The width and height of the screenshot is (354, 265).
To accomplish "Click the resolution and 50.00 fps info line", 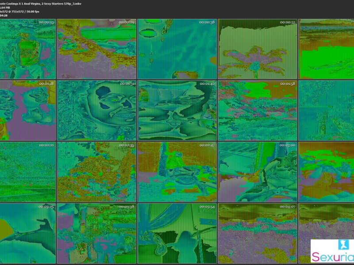I will pos(20,11).
